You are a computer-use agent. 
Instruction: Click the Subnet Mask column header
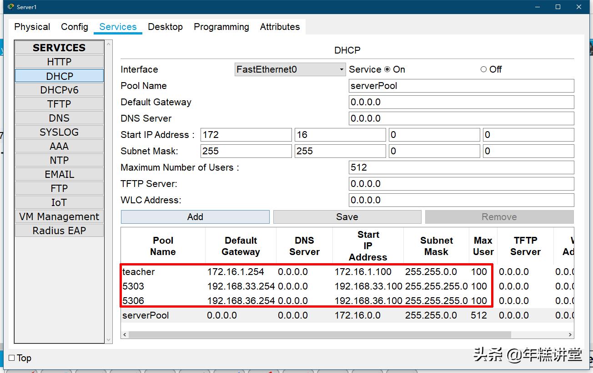[x=436, y=246]
